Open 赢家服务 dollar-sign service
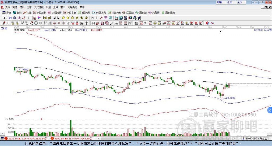The height and width of the screenshot is (146, 272). [168, 13]
